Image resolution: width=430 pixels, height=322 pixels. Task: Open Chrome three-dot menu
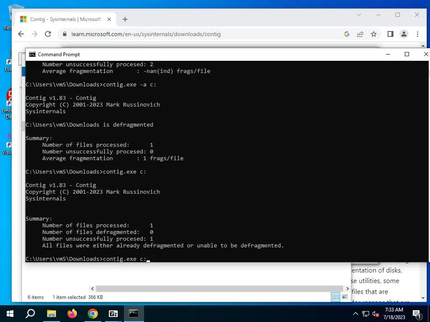tap(417, 34)
